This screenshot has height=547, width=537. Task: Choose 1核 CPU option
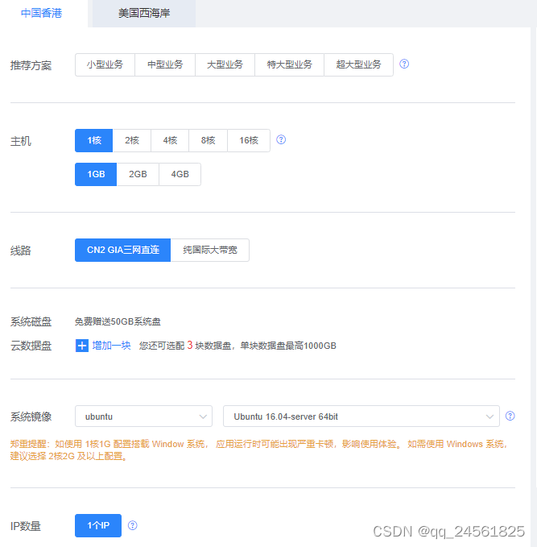point(94,140)
